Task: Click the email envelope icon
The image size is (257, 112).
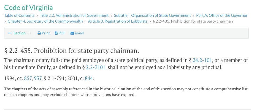Action: coord(72,33)
